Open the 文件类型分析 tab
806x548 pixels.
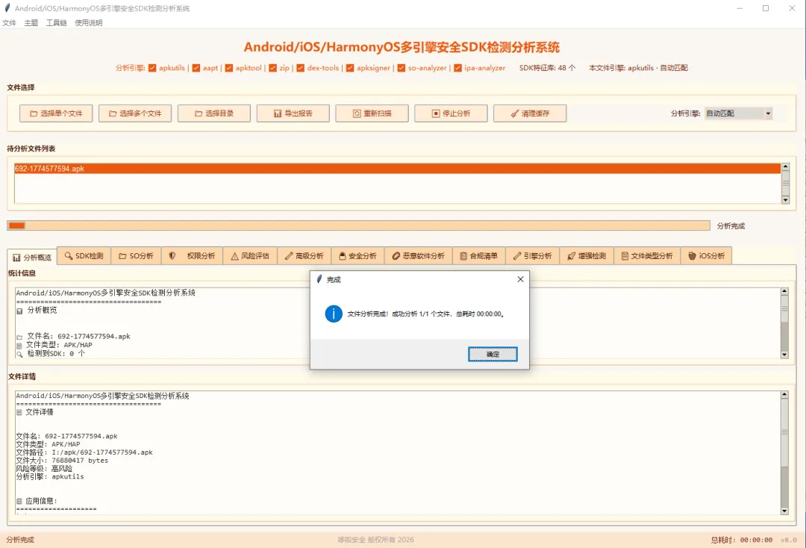coord(647,256)
